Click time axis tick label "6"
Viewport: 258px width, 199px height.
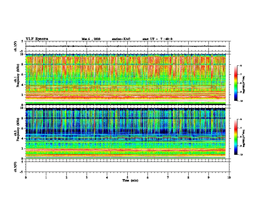(148, 178)
